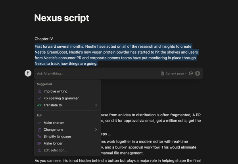
Task: Click the Translate to language icon
Action: coord(39,105)
